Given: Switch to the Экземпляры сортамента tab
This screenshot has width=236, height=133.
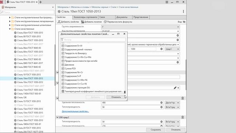Looking at the screenshot, I should (x=85, y=17).
